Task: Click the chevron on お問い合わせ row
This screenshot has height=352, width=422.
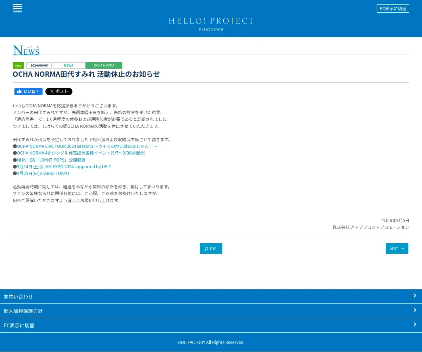Action: [x=415, y=296]
